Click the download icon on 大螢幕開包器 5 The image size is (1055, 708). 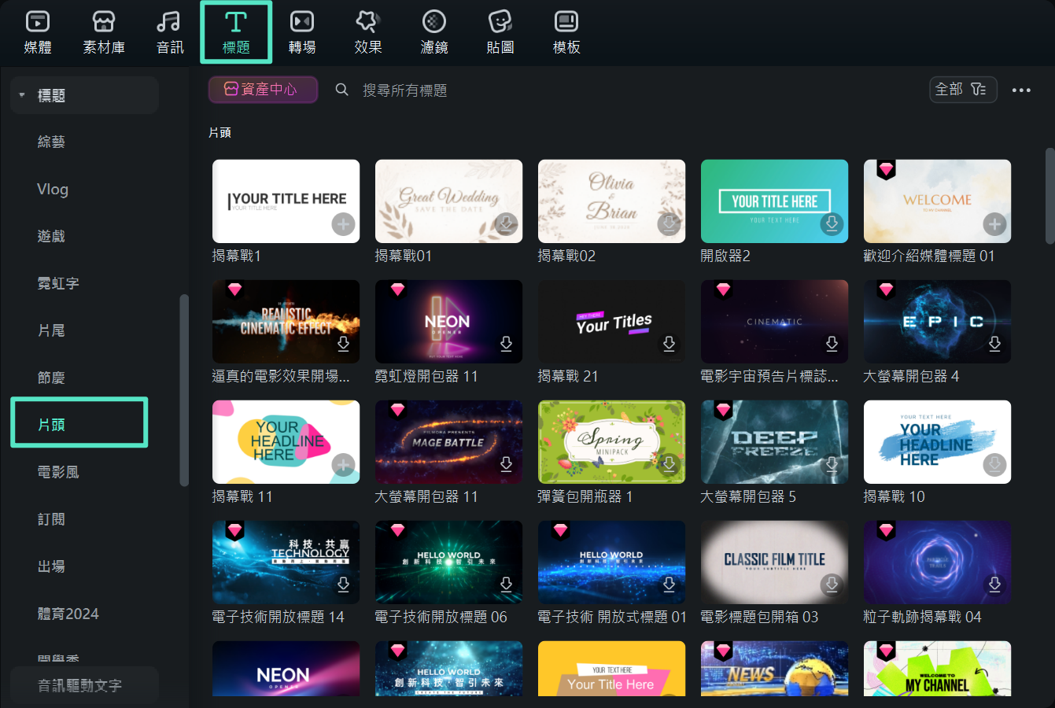point(832,464)
